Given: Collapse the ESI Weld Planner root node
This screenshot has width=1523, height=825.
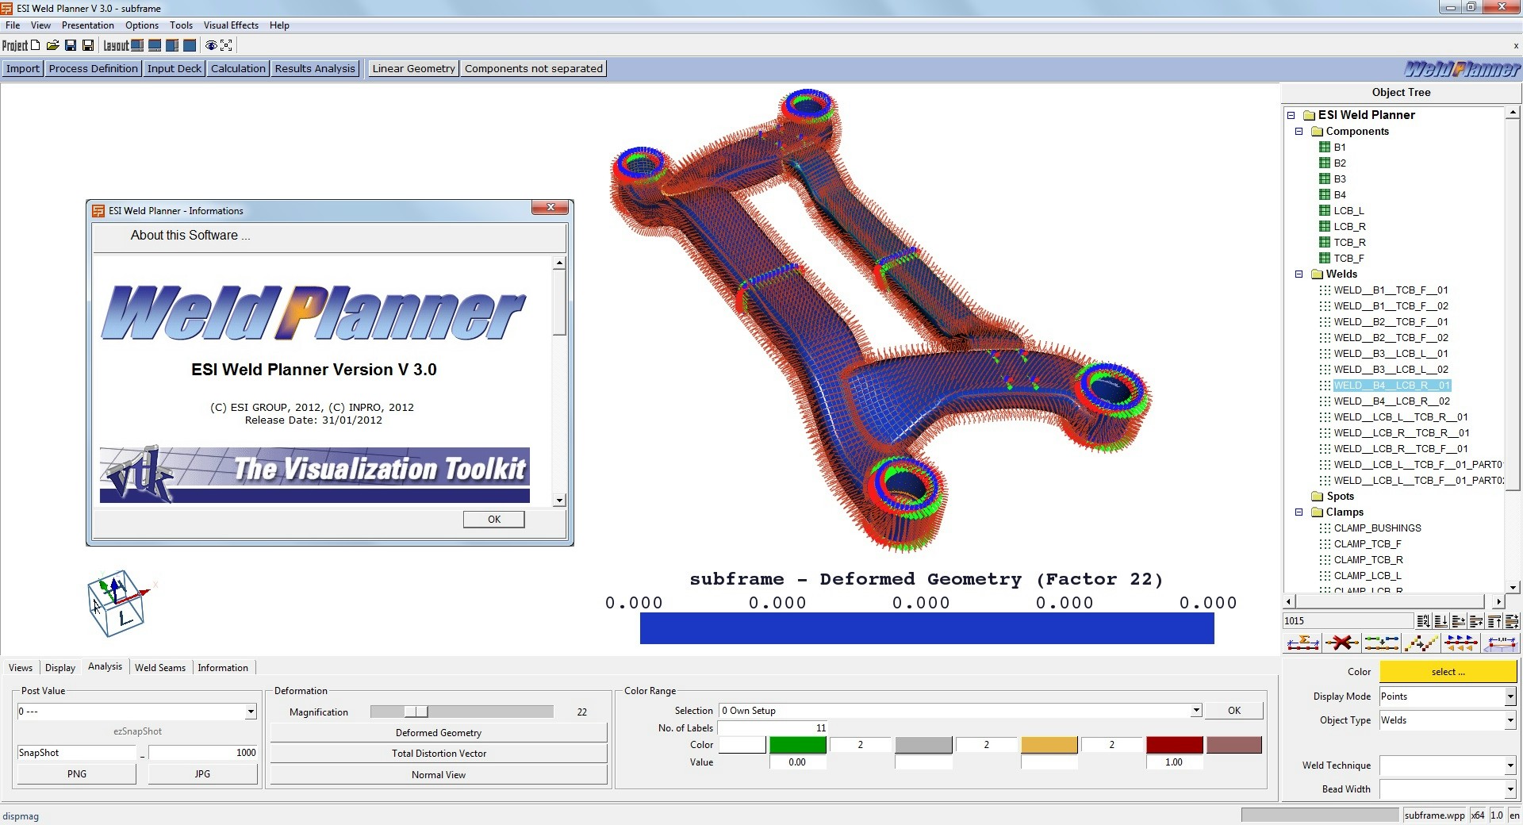Looking at the screenshot, I should 1291,115.
